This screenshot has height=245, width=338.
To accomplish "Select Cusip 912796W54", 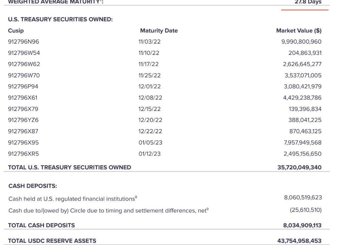I will pyautogui.click(x=24, y=53).
